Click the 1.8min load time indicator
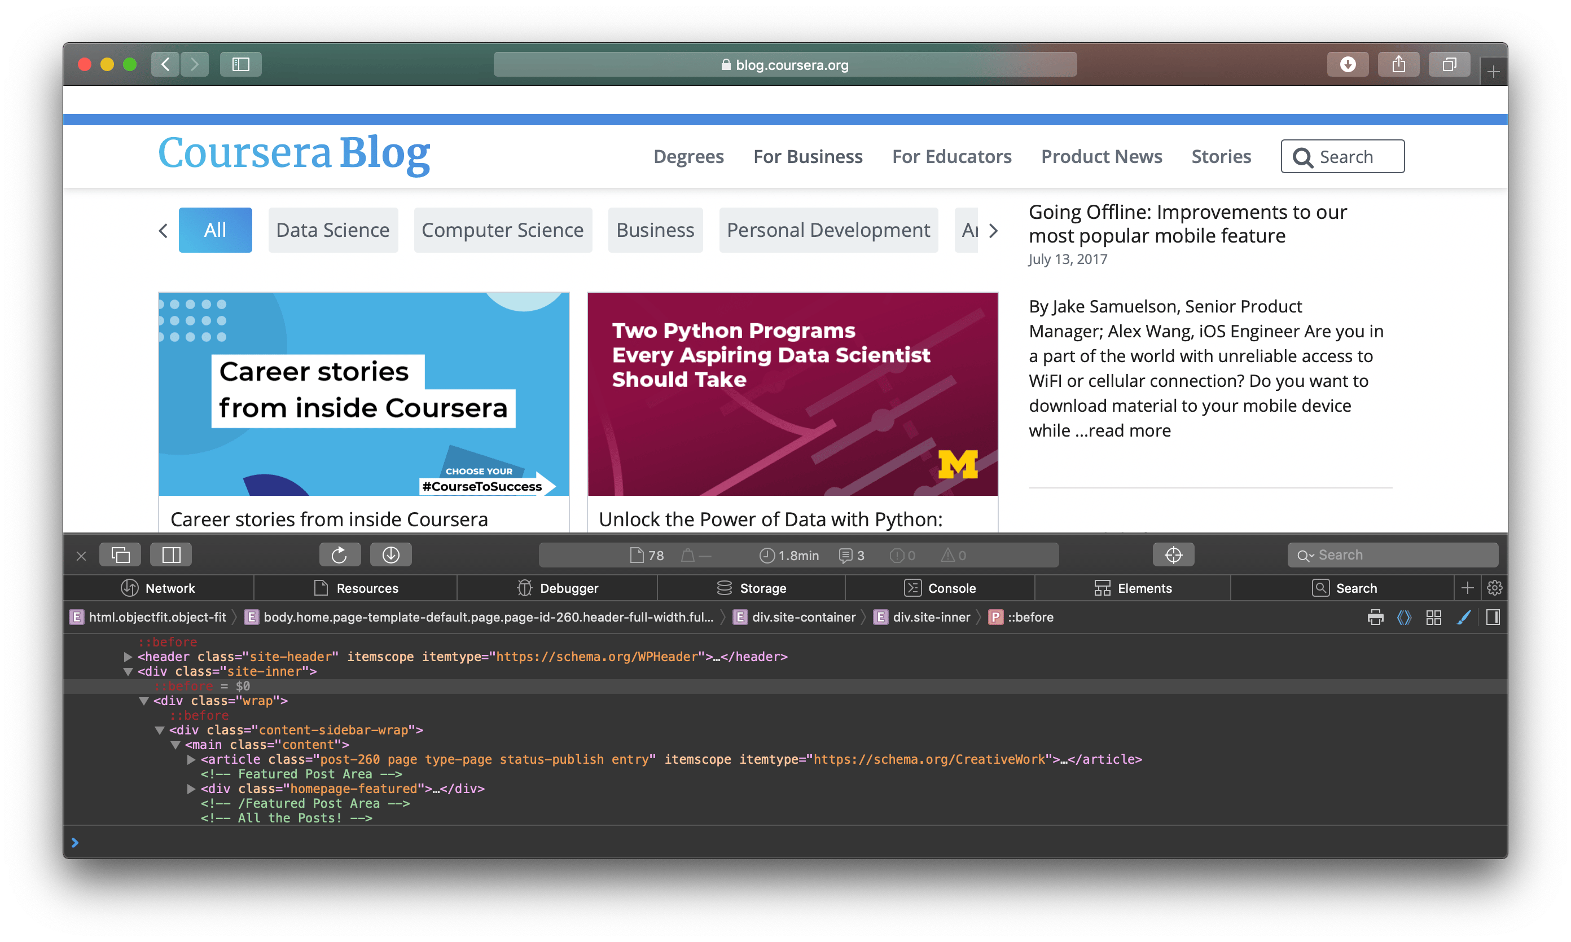 pyautogui.click(x=789, y=556)
